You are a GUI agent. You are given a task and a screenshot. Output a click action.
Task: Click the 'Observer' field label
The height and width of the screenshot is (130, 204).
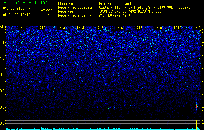[66, 4]
